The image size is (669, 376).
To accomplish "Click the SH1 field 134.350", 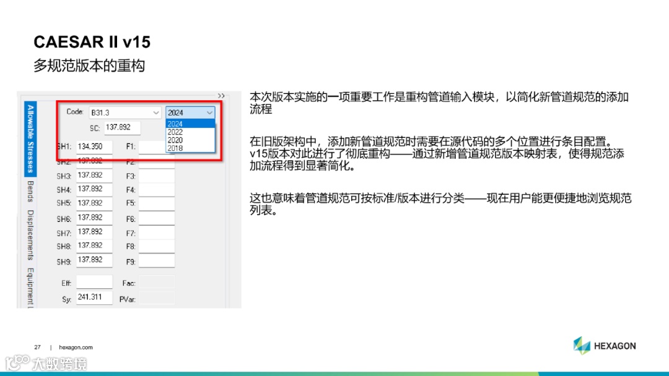I will 94,147.
